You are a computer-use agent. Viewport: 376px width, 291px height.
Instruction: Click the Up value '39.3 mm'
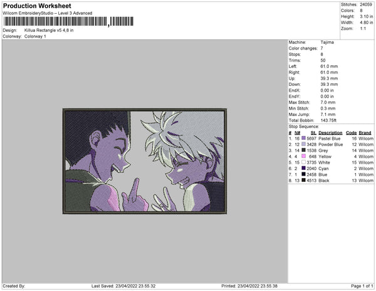[329, 78]
